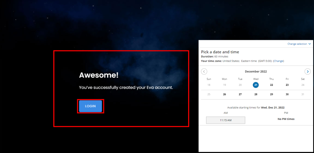
Task: Select December 23 in calendar
Action: pyautogui.click(x=287, y=85)
